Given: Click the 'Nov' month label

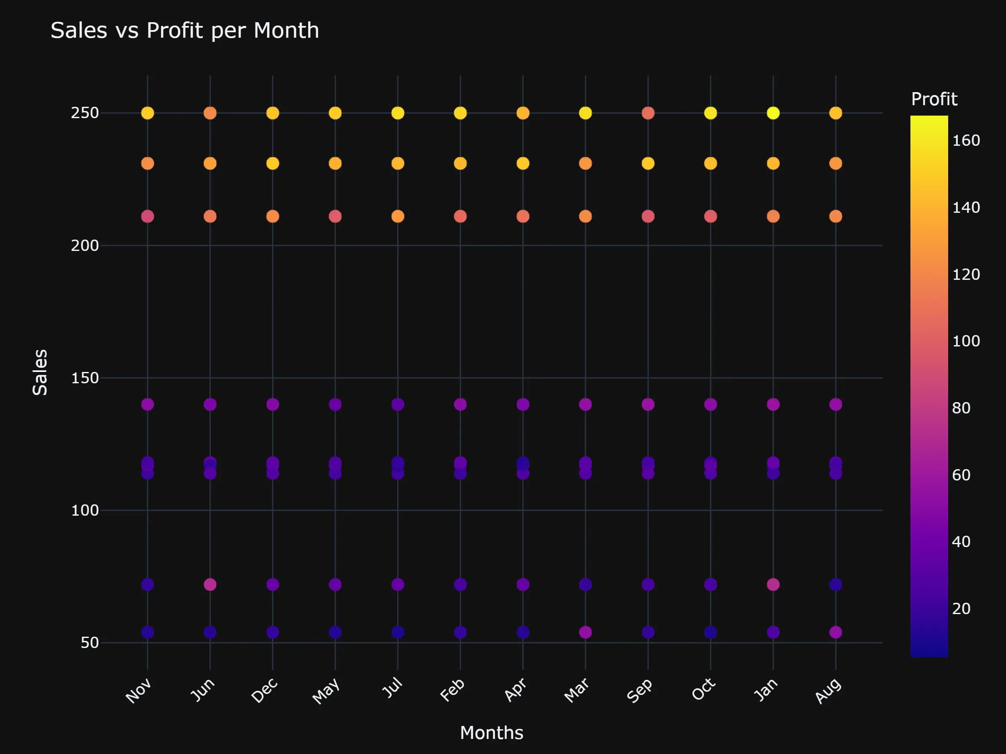Looking at the screenshot, I should pyautogui.click(x=138, y=690).
